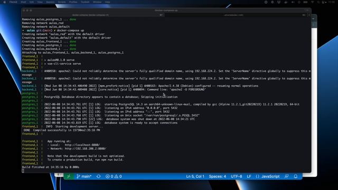Open the Toolbelt menu

point(85,2)
